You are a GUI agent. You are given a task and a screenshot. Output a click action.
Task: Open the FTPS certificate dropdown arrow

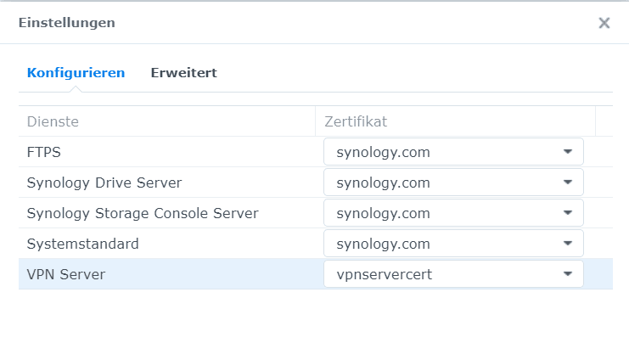click(x=568, y=152)
